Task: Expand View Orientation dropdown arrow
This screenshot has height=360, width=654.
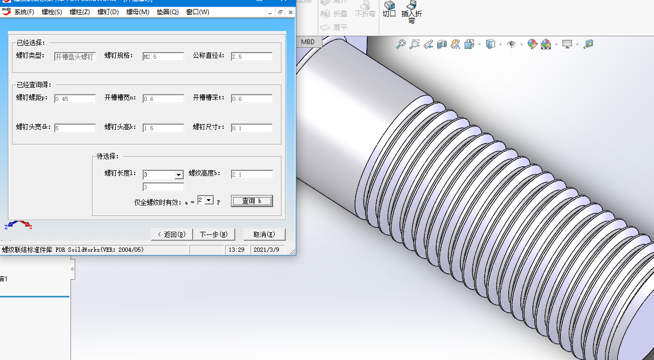Action: click(479, 44)
